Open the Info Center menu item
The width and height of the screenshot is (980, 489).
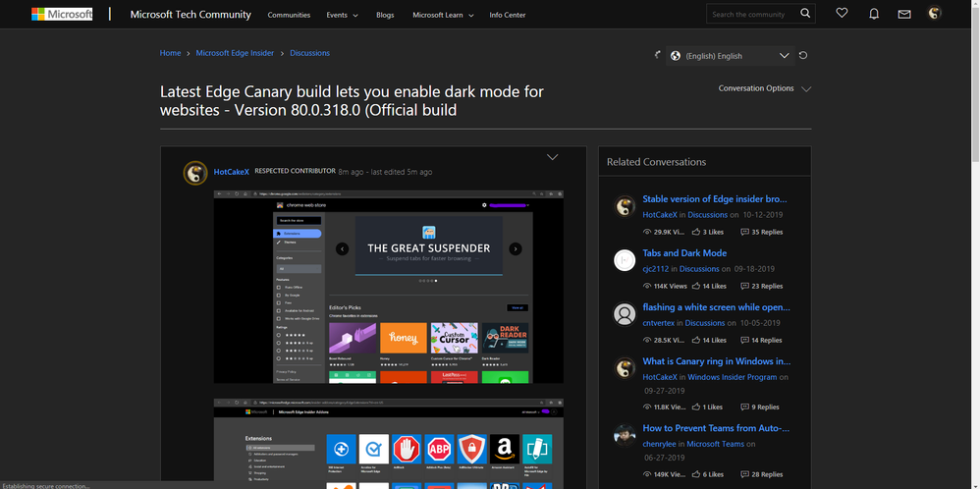click(x=508, y=15)
